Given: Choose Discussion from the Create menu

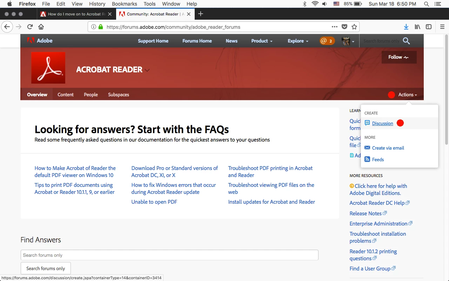Looking at the screenshot, I should [x=383, y=123].
